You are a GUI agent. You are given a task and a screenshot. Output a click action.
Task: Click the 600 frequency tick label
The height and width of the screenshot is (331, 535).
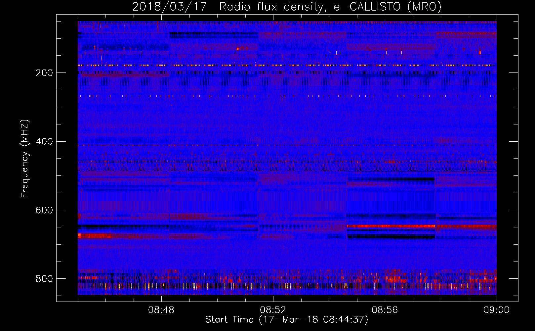tap(44, 210)
